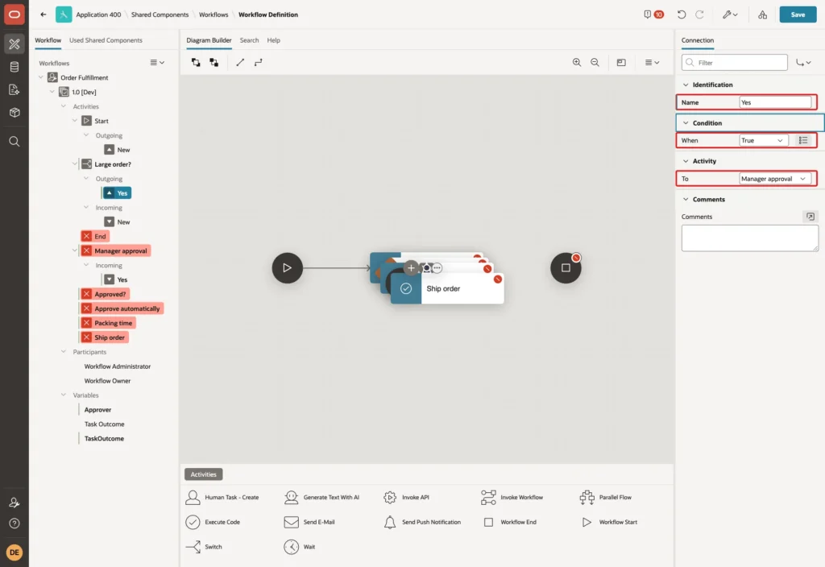
Task: Click the second layout icon in diagram toolbar
Action: coord(214,62)
